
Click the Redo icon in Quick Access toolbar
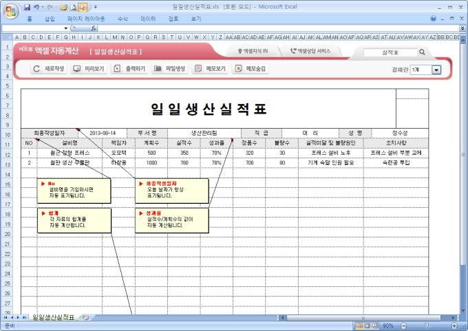[50, 7]
